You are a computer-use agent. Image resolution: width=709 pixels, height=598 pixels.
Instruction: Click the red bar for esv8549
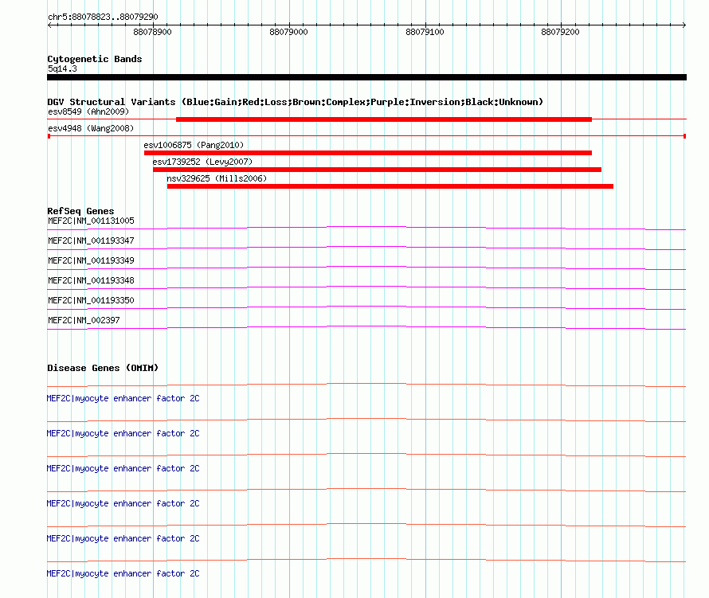[x=384, y=119]
